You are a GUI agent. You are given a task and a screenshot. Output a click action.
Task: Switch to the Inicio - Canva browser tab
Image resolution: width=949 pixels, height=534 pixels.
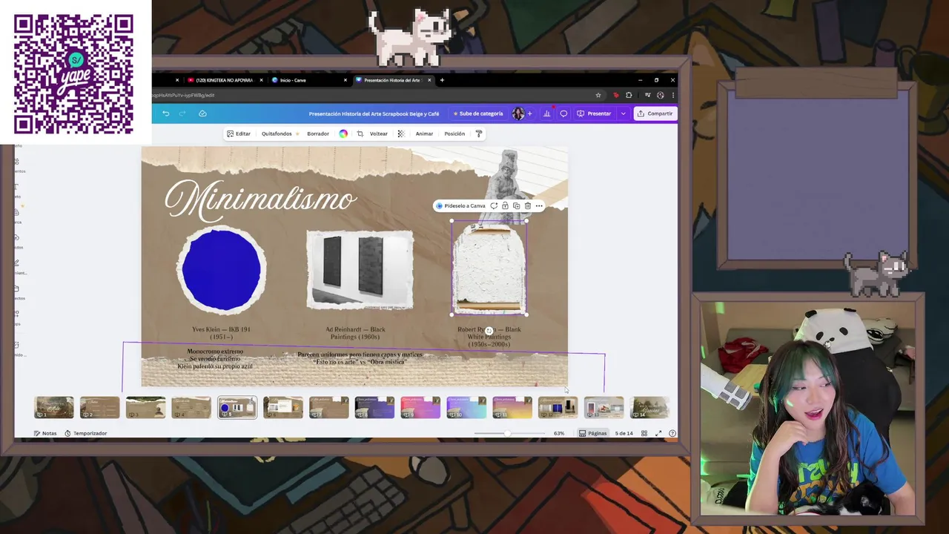click(293, 80)
